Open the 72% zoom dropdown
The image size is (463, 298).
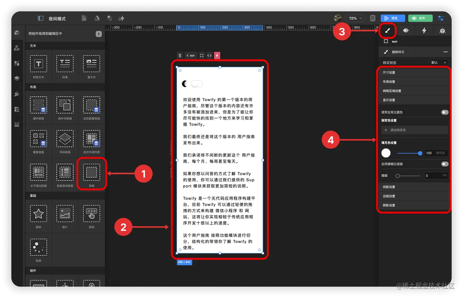[354, 18]
